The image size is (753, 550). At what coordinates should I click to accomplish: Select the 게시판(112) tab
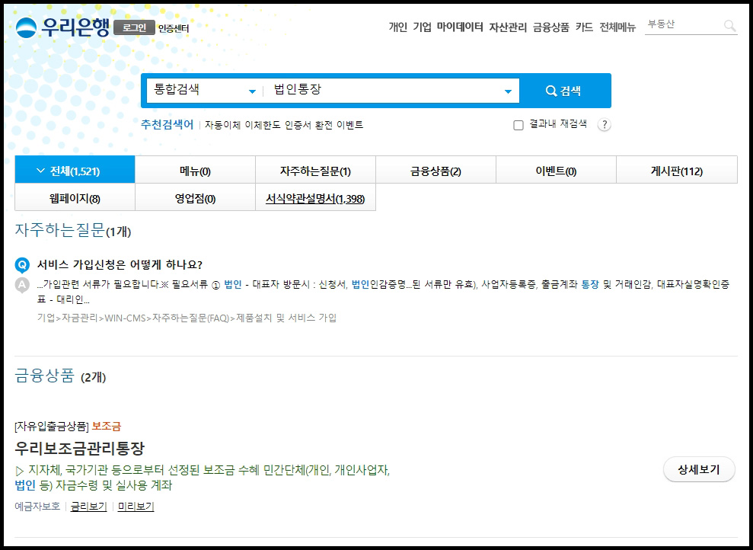[x=677, y=171]
